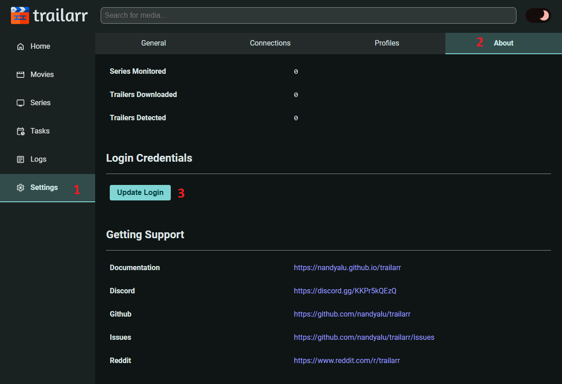Focus the Search for media field

308,15
